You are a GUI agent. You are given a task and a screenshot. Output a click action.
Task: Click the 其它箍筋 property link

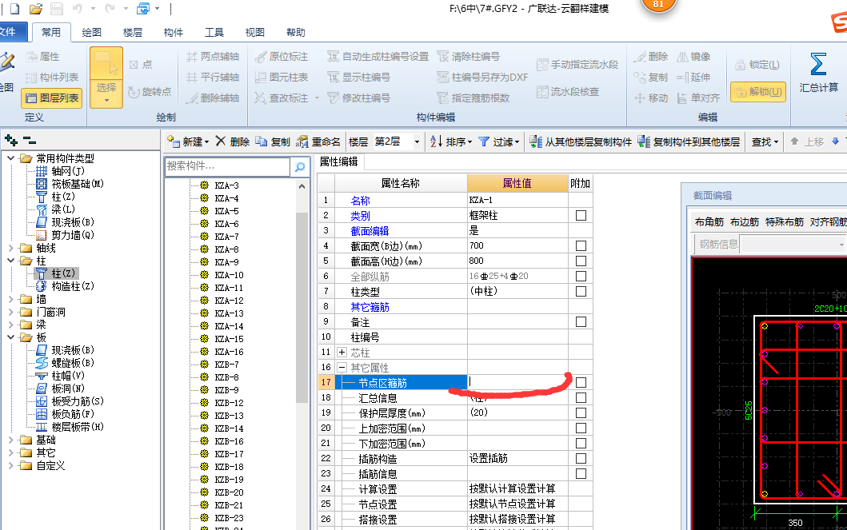point(370,307)
